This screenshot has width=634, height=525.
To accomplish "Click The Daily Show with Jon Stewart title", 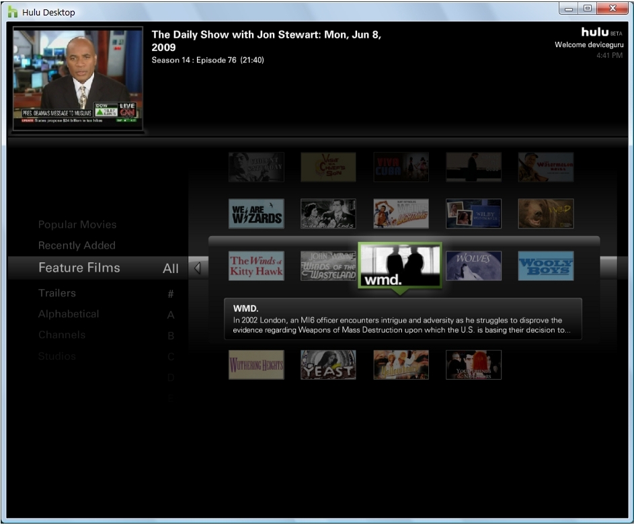I will click(266, 41).
